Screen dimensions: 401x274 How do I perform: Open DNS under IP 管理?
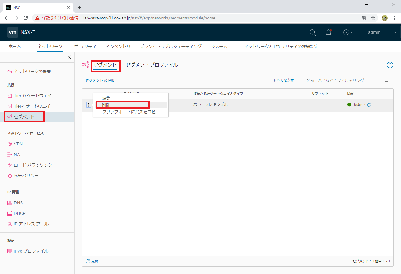coord(18,203)
